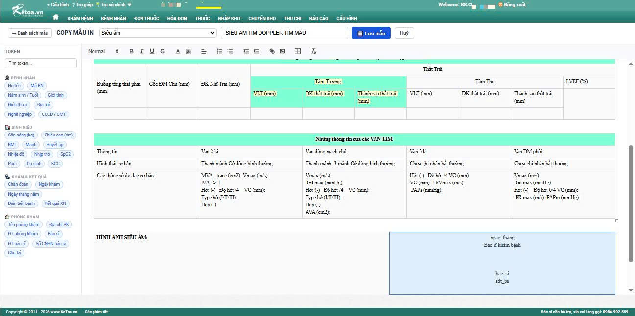Click the Huỷ cancel button
Viewport: 635px width, 316px height.
click(404, 33)
